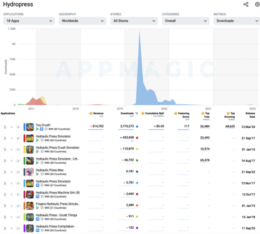Image resolution: width=260 pixels, height=234 pixels.
Task: Click Google Play icon under Fingers Hydraulic Press Simula..
Action: (37, 208)
